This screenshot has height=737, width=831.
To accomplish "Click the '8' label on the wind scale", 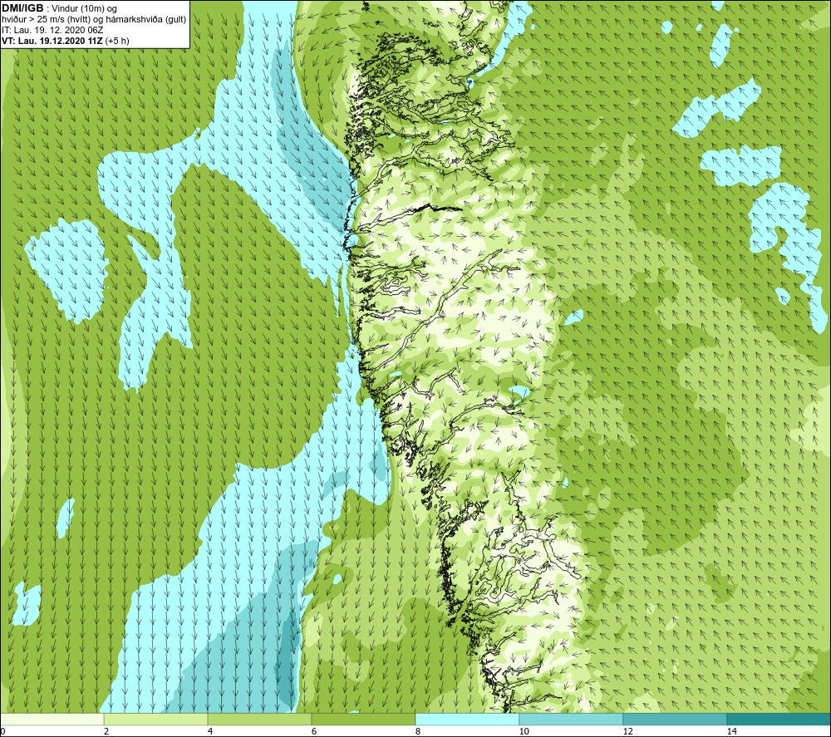I will 418,731.
